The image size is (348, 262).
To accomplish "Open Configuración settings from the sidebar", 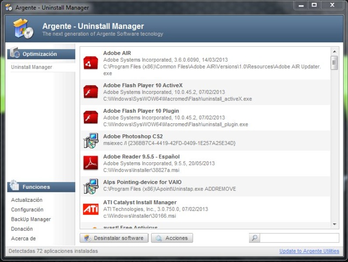I will tap(27, 210).
